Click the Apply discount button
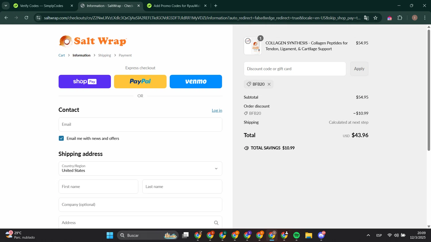This screenshot has height=242, width=431. coord(359,69)
